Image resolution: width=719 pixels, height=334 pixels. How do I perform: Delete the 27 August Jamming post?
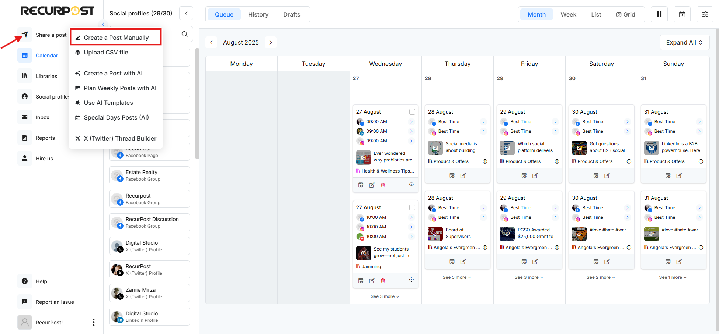(x=383, y=281)
